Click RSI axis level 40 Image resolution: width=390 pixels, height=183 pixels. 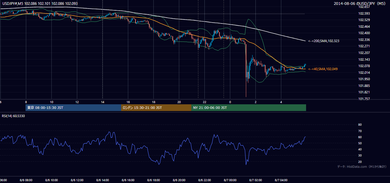(x=360, y=149)
